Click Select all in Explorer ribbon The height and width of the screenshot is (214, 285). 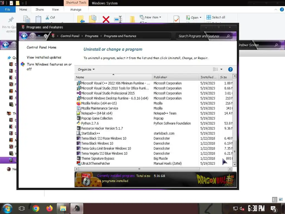click(216, 17)
